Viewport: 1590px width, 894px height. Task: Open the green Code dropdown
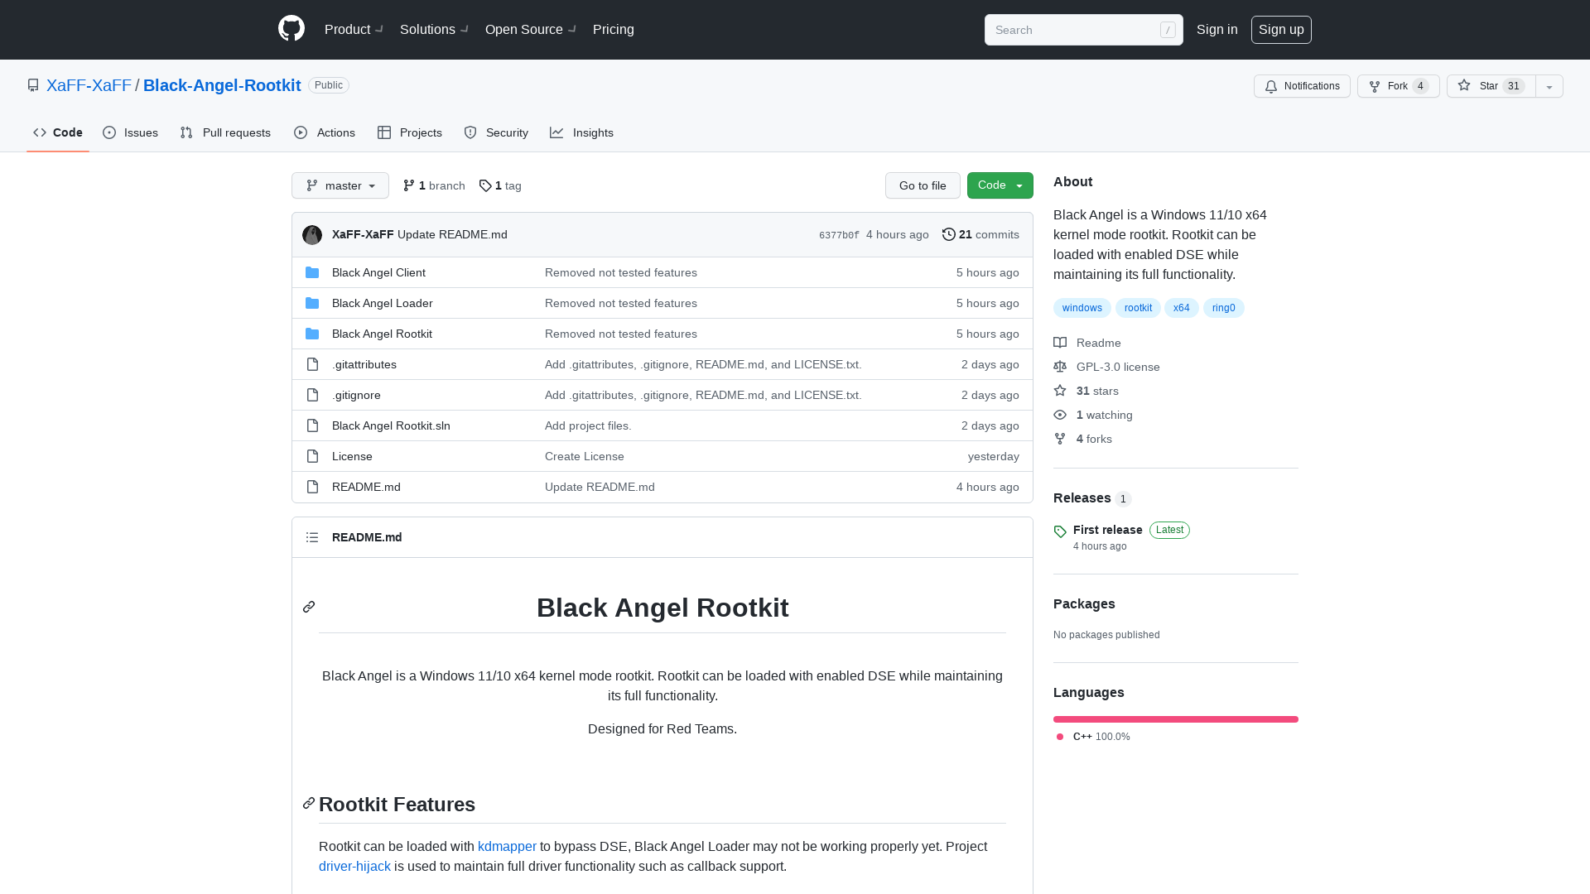(x=1000, y=185)
